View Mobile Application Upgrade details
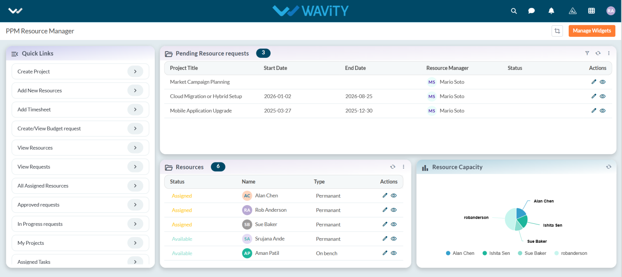 tap(603, 111)
